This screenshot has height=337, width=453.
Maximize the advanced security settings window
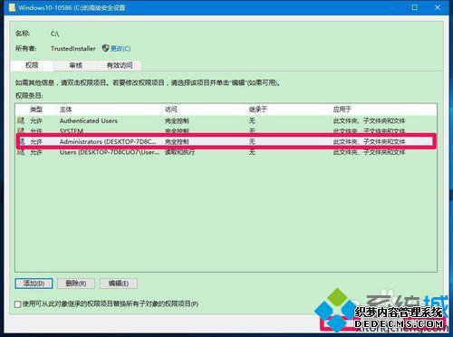[x=415, y=7]
